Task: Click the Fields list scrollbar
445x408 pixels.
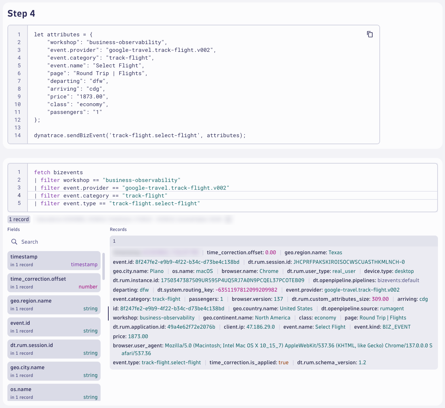Action: [x=104, y=266]
